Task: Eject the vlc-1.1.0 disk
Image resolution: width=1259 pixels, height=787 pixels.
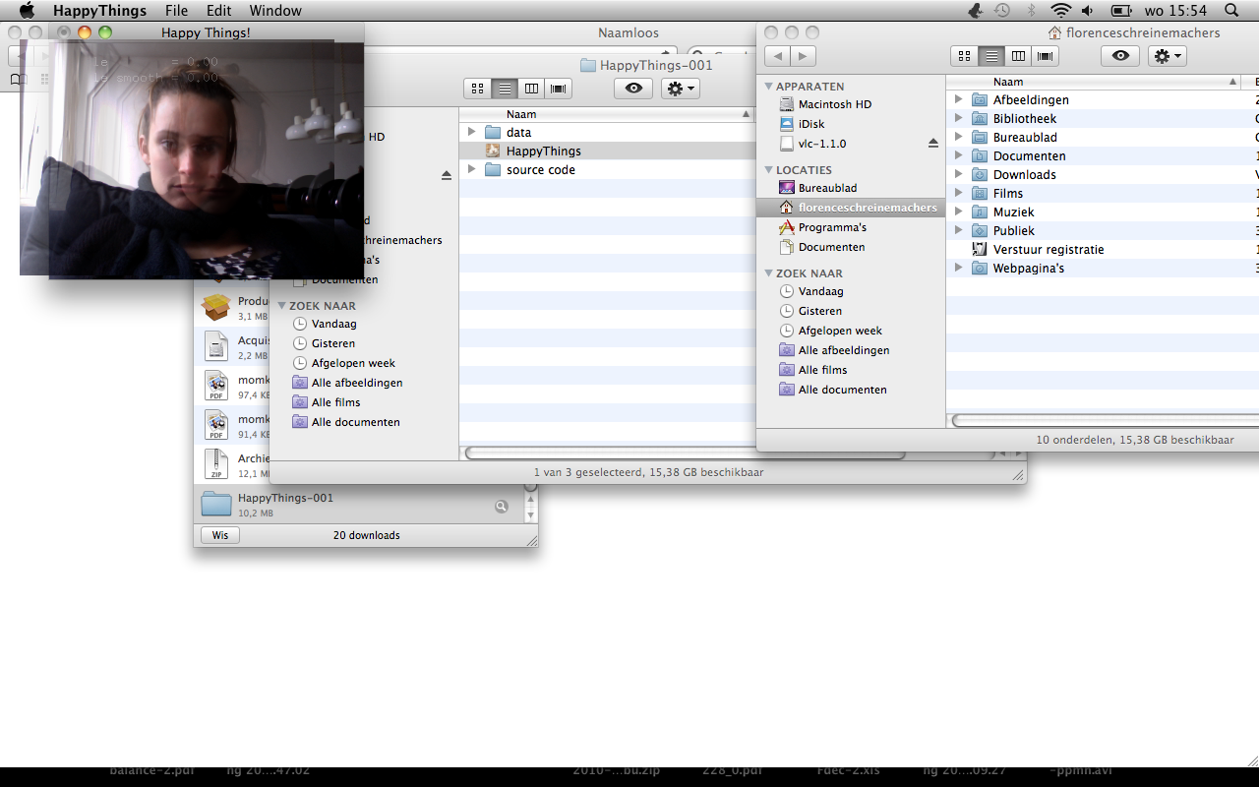Action: [x=933, y=144]
